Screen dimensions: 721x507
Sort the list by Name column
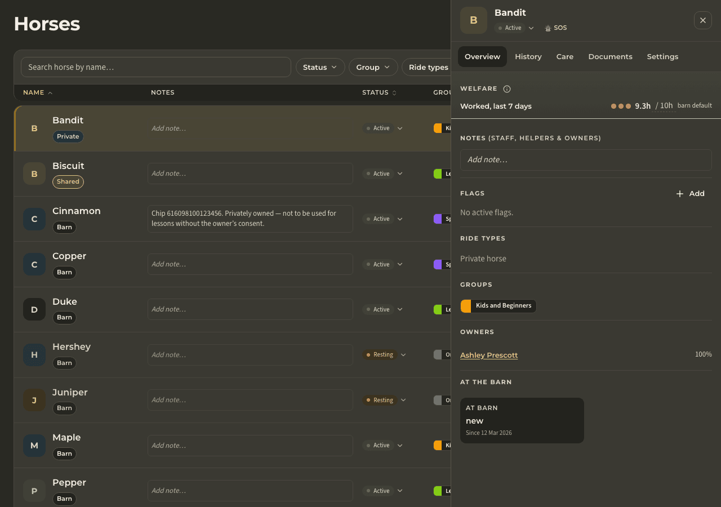tap(38, 92)
